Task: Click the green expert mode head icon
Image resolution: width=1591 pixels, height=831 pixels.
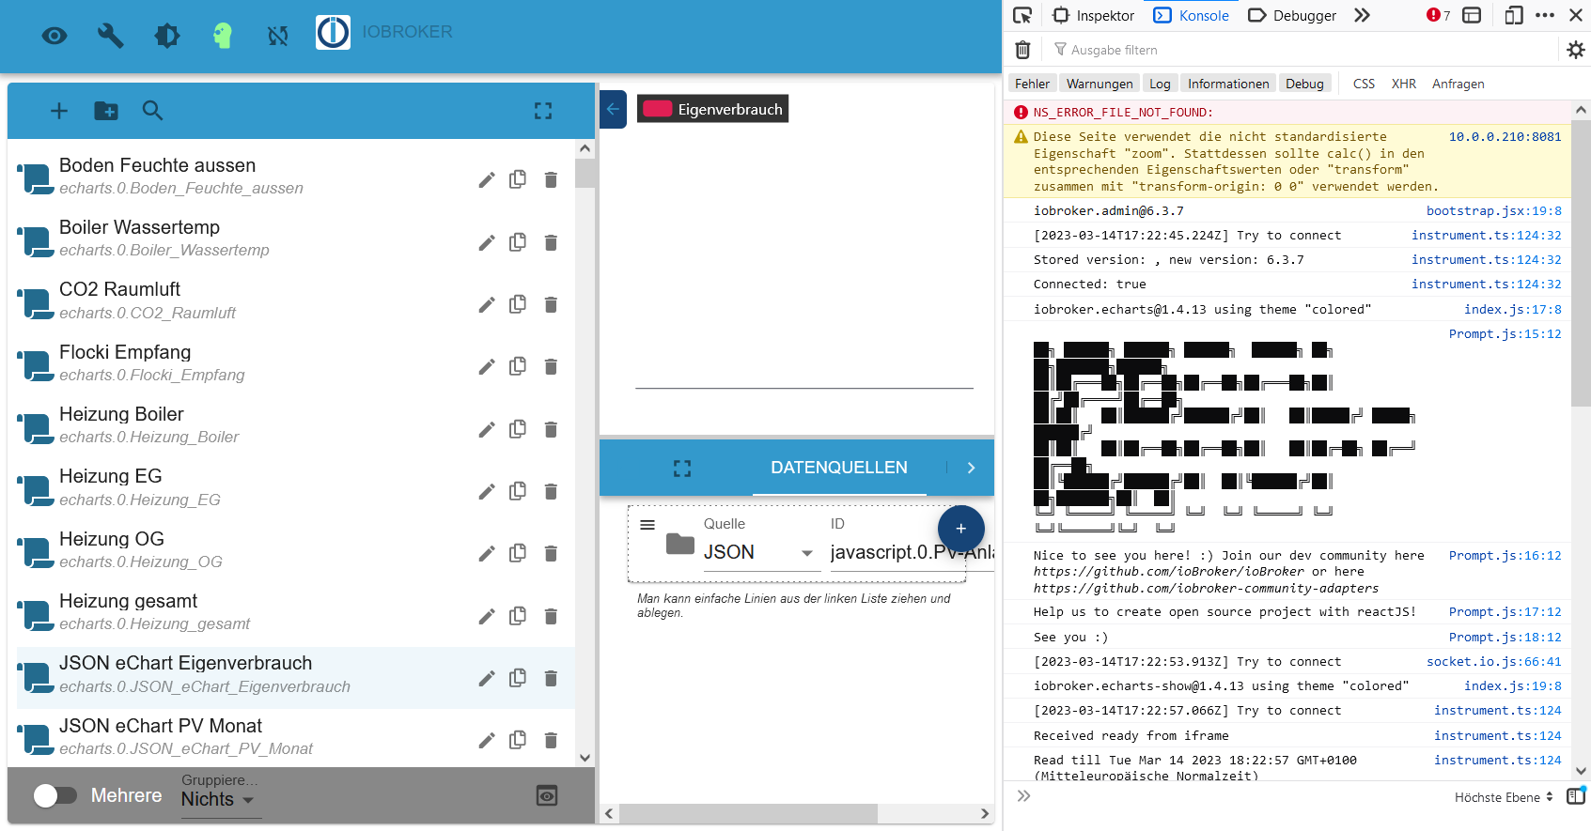Action: pyautogui.click(x=223, y=36)
